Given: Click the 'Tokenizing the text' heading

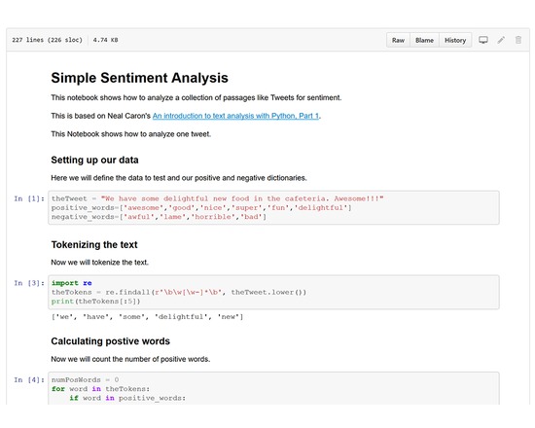Looking at the screenshot, I should [94, 245].
